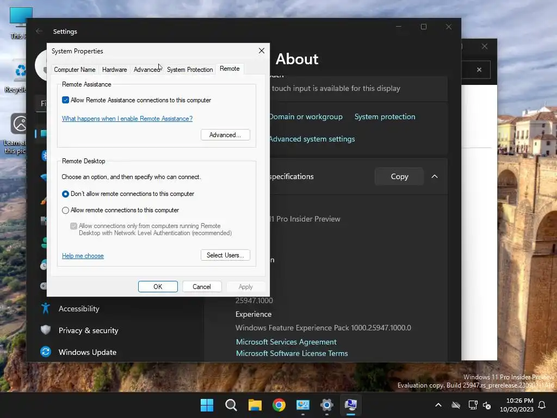Open Accessibility in Settings sidebar
Screen dimensions: 557x418
79,309
